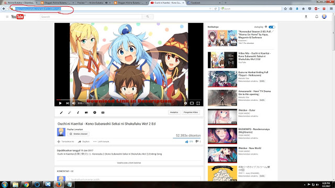The height and width of the screenshot is (188, 335).
Task: Open the Pasha Levarian channel name
Action: (x=75, y=130)
